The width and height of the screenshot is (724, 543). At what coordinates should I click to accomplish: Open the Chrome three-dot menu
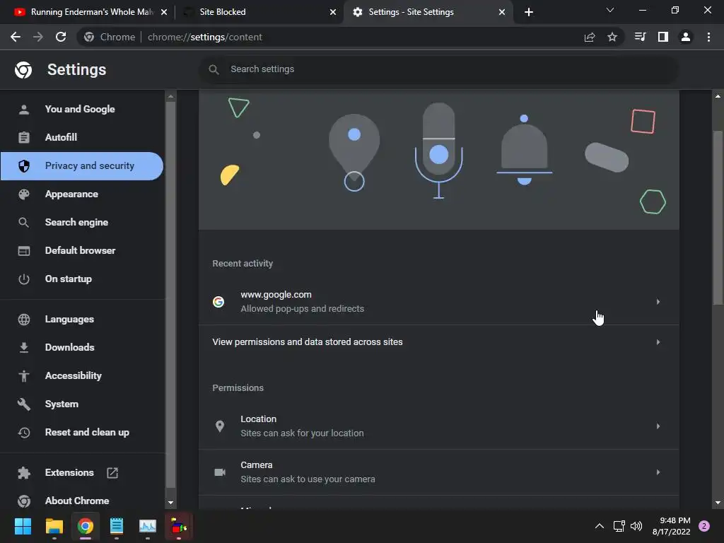708,37
